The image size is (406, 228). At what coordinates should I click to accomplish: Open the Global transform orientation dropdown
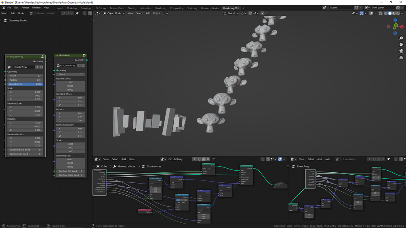(231, 13)
